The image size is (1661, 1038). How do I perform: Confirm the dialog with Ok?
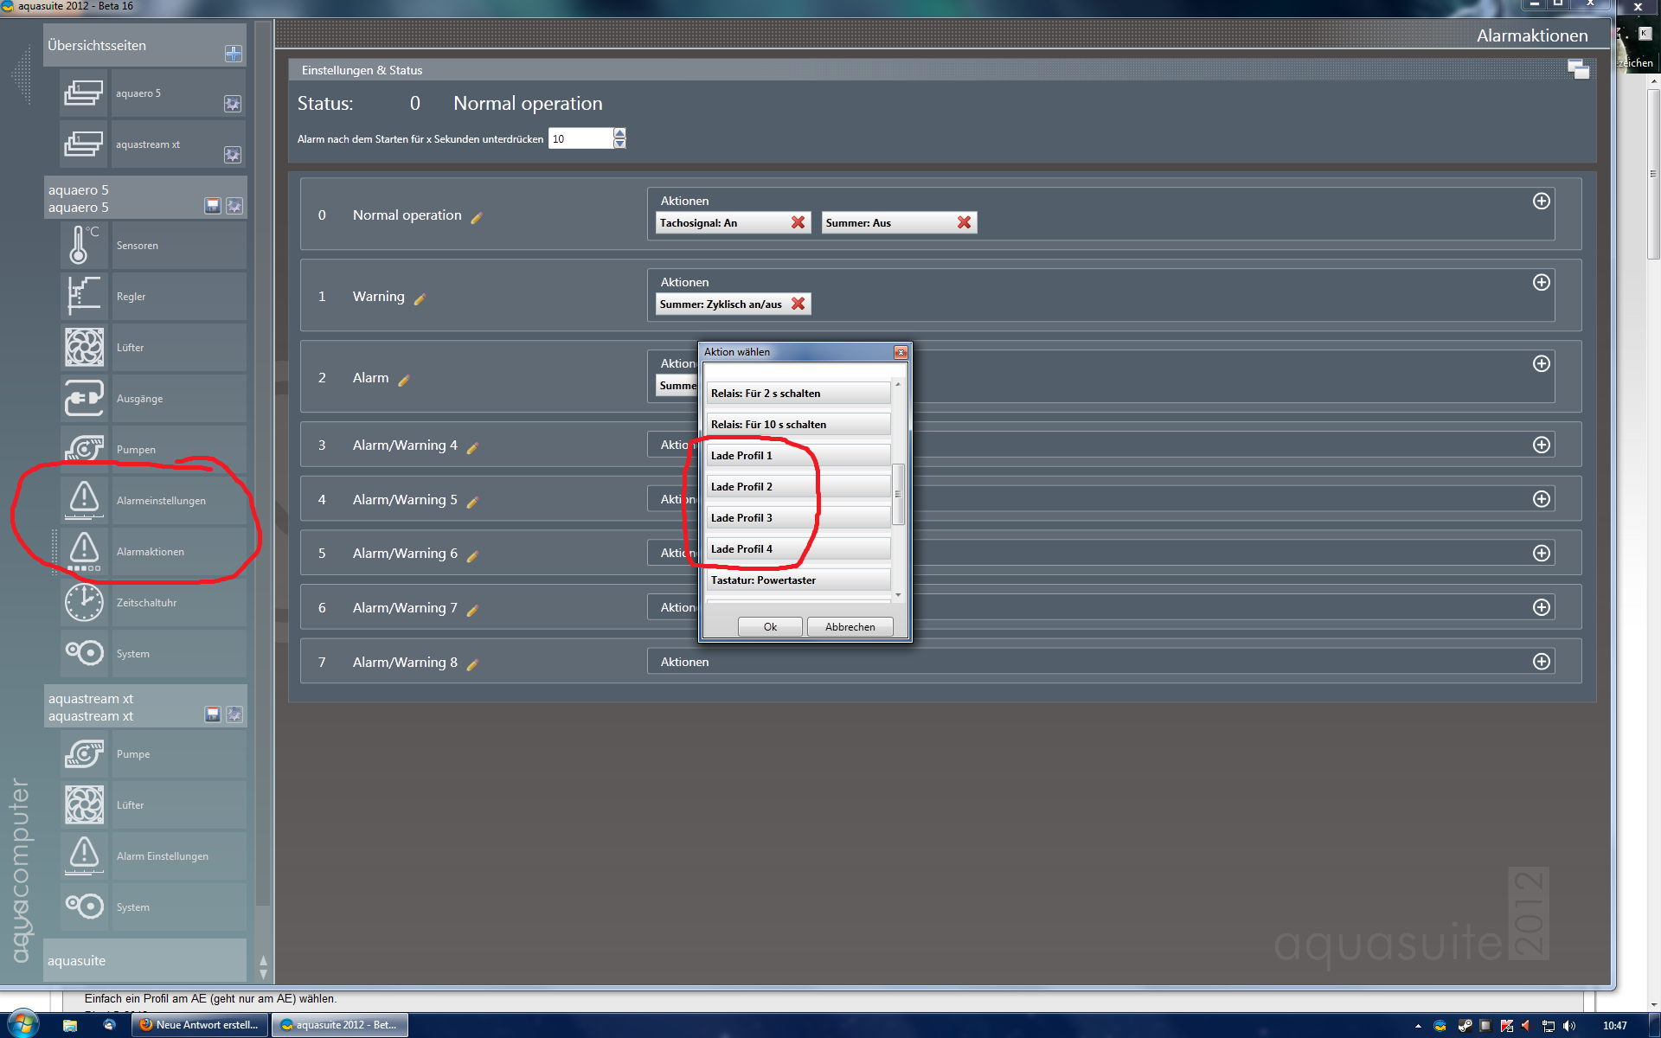click(769, 627)
